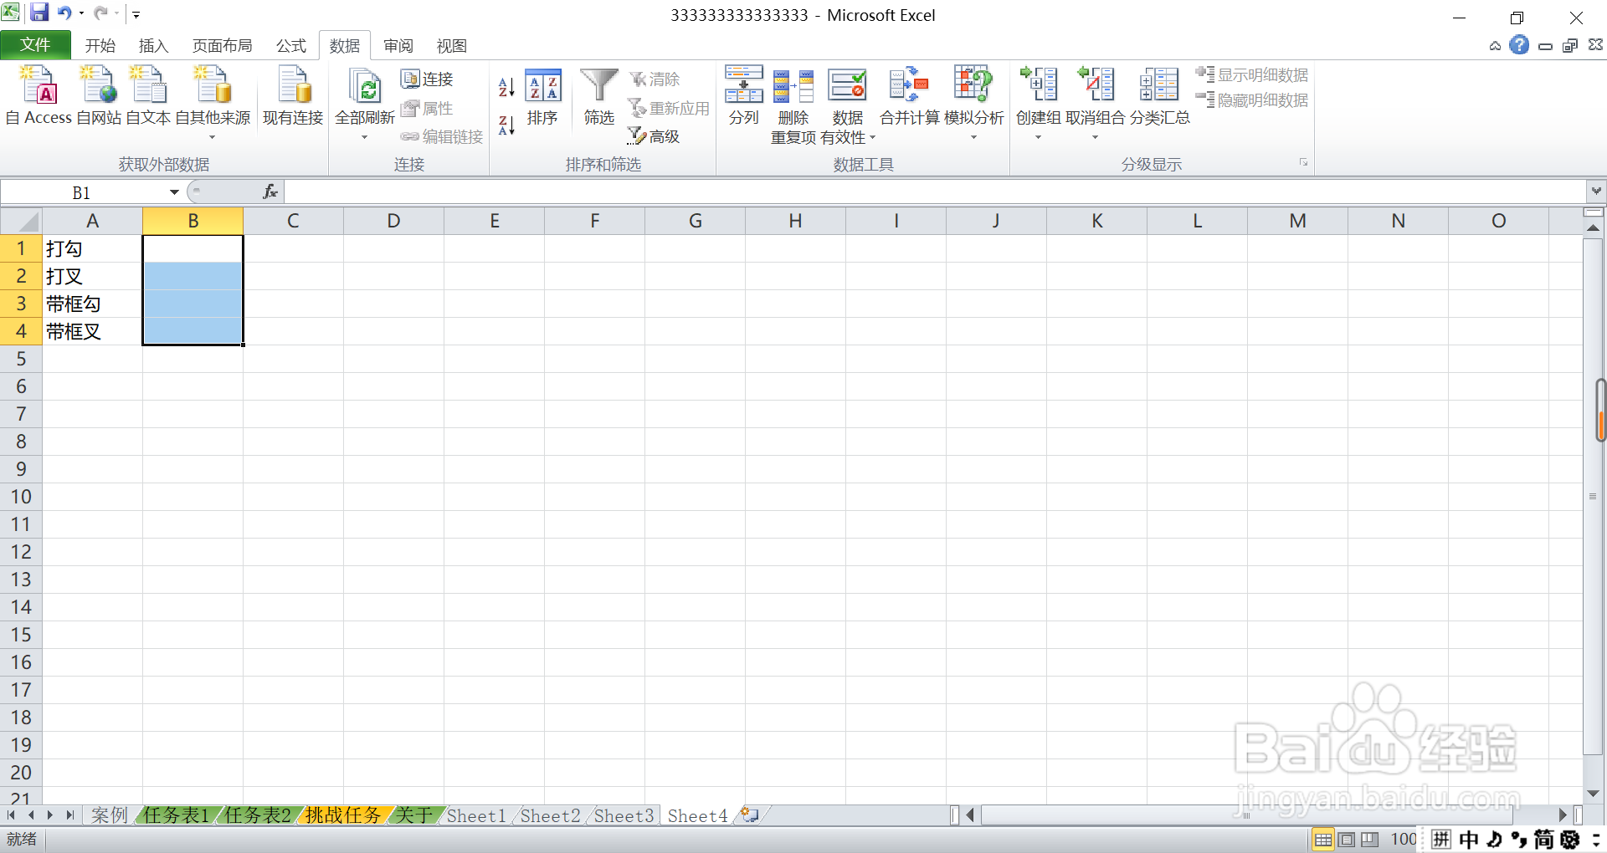Save the workbook with floppy icon
The image size is (1607, 853).
(x=39, y=13)
